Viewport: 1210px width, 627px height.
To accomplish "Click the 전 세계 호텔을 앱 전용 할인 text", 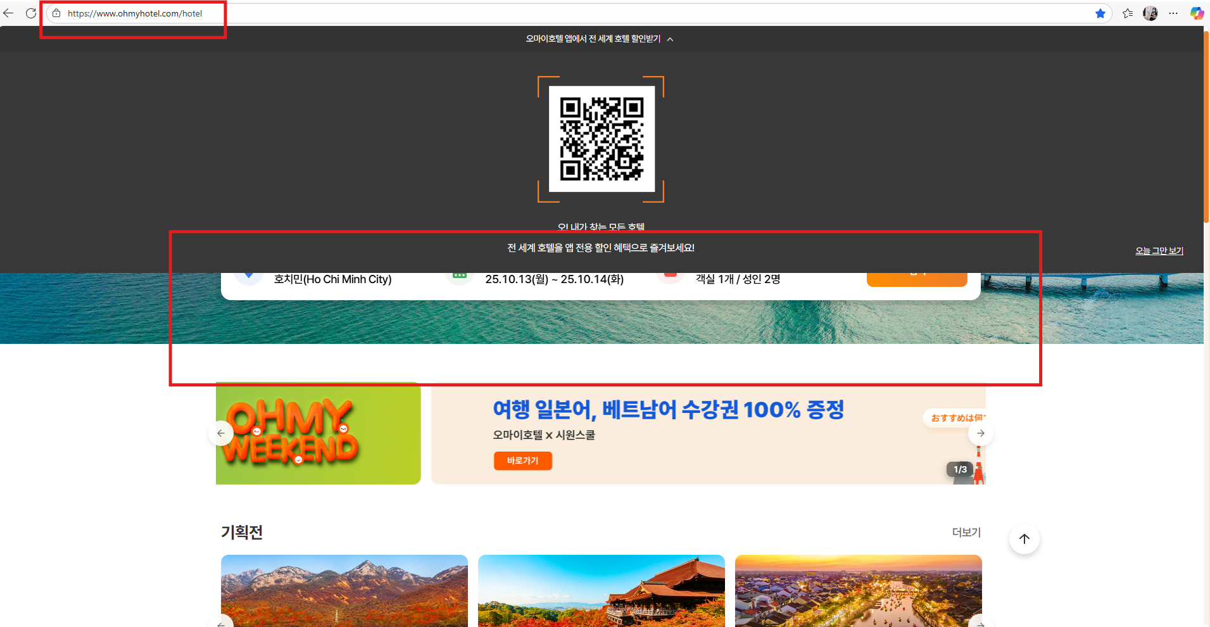I will [601, 248].
